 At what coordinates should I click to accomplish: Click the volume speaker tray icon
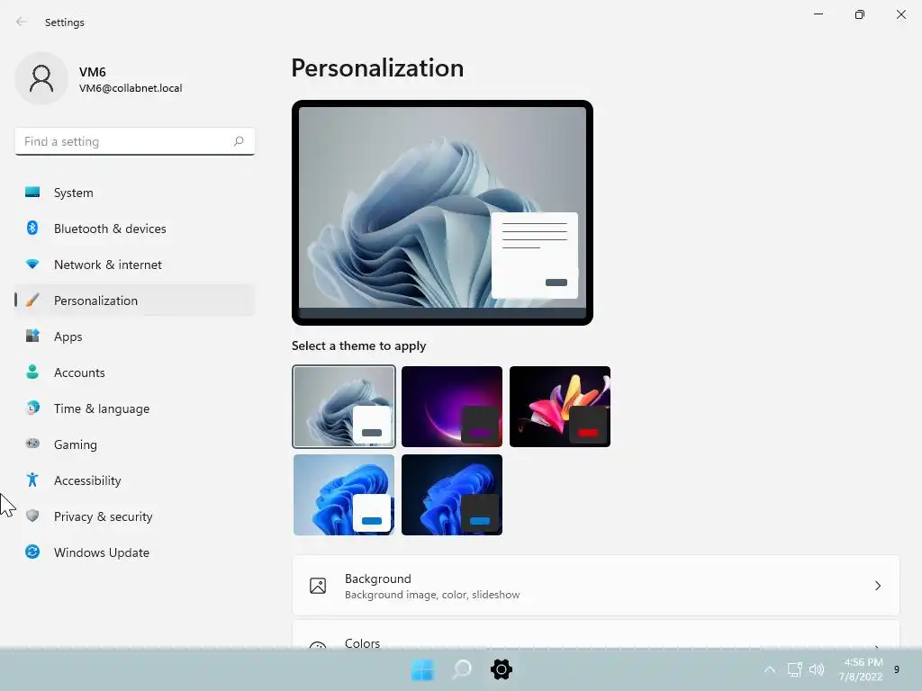coord(816,669)
